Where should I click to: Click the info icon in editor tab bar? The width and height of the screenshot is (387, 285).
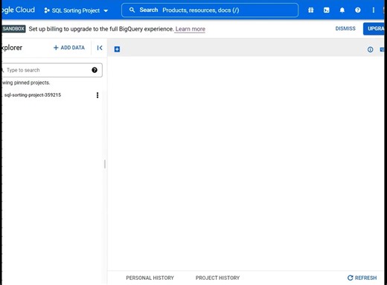tap(370, 50)
